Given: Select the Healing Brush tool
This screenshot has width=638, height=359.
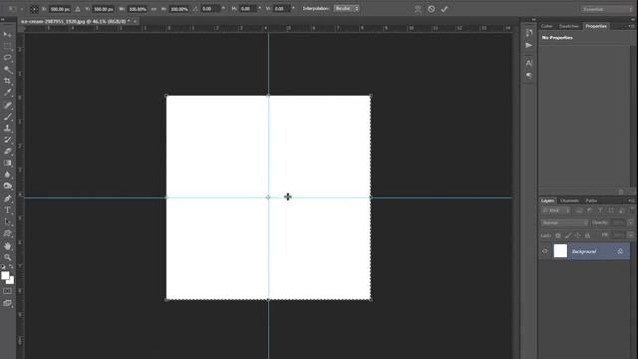Looking at the screenshot, I should pyautogui.click(x=7, y=105).
